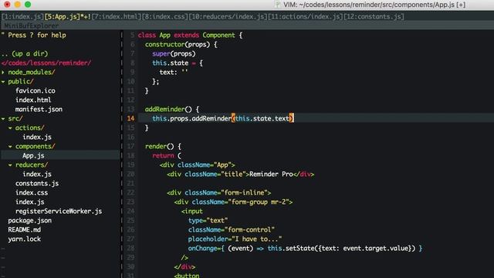Open registerServiceWorker.js file

(x=59, y=211)
